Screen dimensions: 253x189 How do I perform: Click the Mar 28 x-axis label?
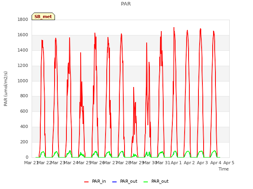tap(123, 163)
